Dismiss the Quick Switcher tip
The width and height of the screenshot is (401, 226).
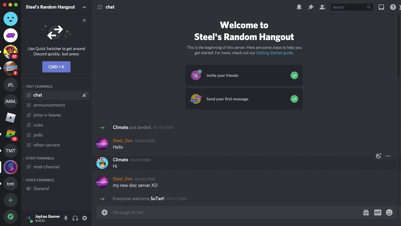coord(84,20)
